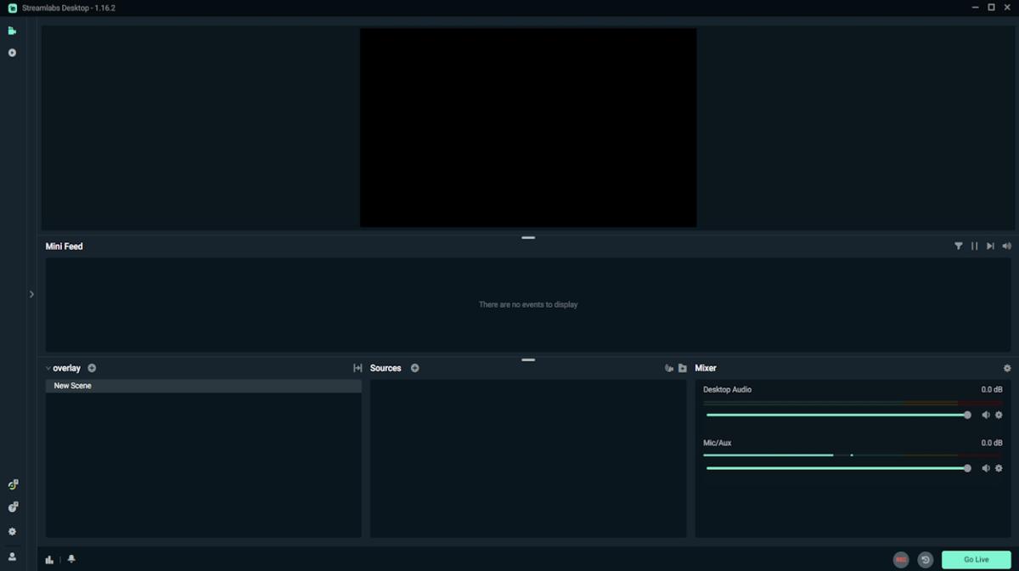Screen dimensions: 1019x571
Task: Mute the Mic/Aux audio source
Action: tap(985, 468)
